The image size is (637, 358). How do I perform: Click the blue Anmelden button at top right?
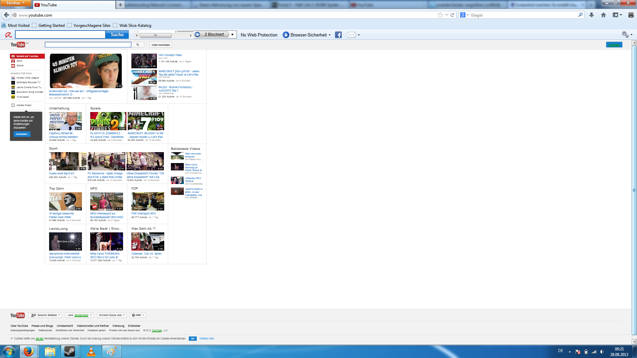(614, 45)
